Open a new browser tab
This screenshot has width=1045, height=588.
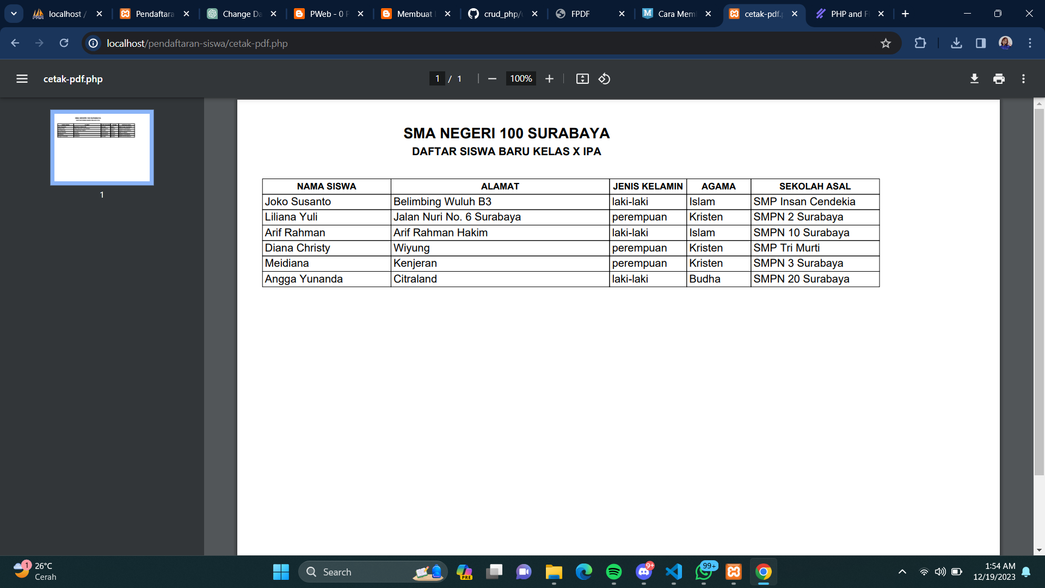click(905, 14)
